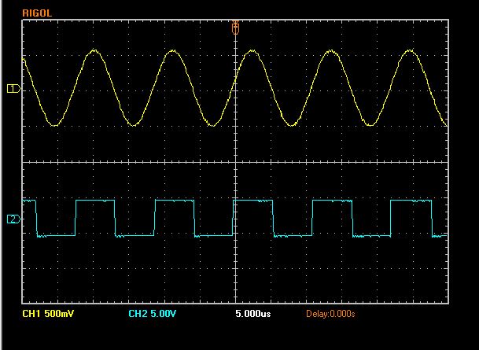Click the cyan low level after the first pulse
479x350 pixels.
[x=134, y=235]
